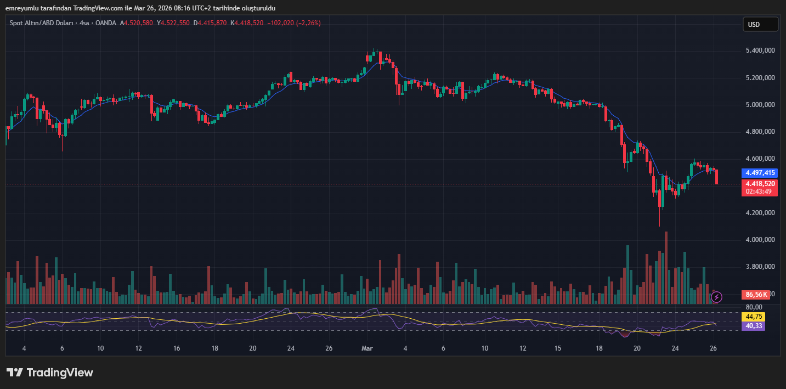Click the Mar label on the date axis
This screenshot has height=389, width=786.
tap(366, 348)
